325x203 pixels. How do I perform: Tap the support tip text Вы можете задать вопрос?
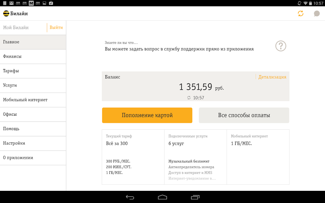click(179, 49)
